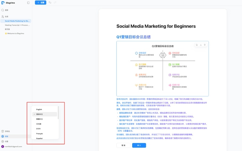The height and width of the screenshot is (151, 242).
Task: Click the white 取消 cancel button
Action: [123, 145]
